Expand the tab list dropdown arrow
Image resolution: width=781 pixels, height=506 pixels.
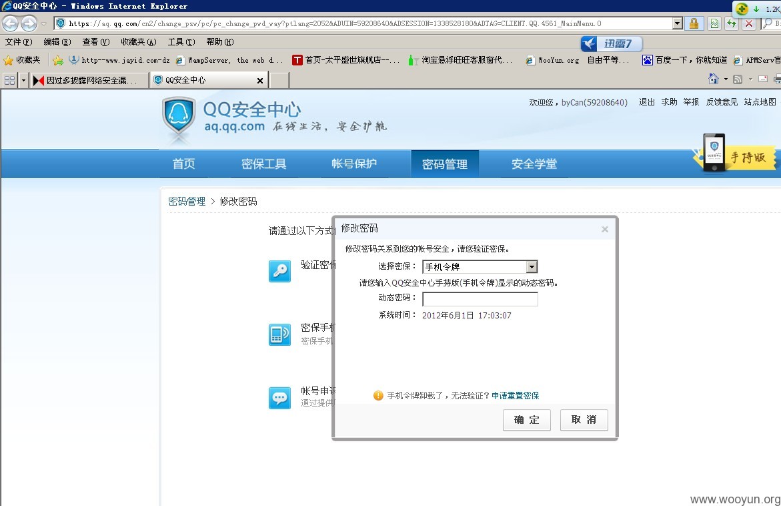click(x=23, y=79)
